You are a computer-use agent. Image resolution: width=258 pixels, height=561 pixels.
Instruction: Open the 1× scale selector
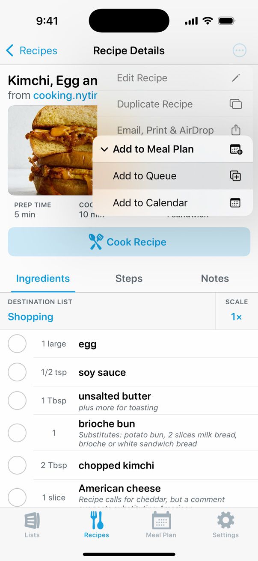[x=237, y=317]
